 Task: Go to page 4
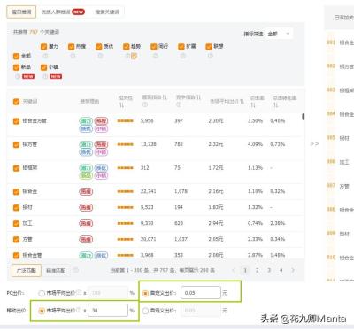pyautogui.click(x=281, y=270)
